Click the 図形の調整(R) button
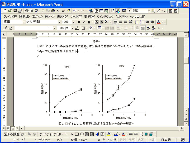 click(15, 134)
